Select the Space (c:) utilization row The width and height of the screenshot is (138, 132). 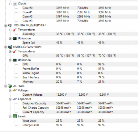pyautogui.click(x=80, y=43)
